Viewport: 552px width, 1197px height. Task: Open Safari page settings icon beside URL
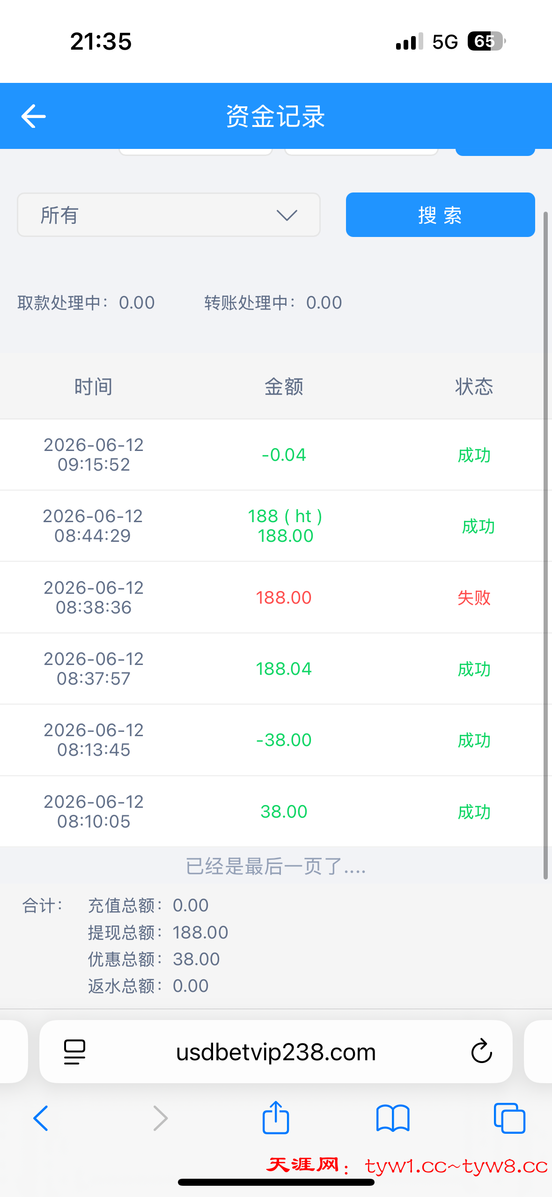[74, 1052]
